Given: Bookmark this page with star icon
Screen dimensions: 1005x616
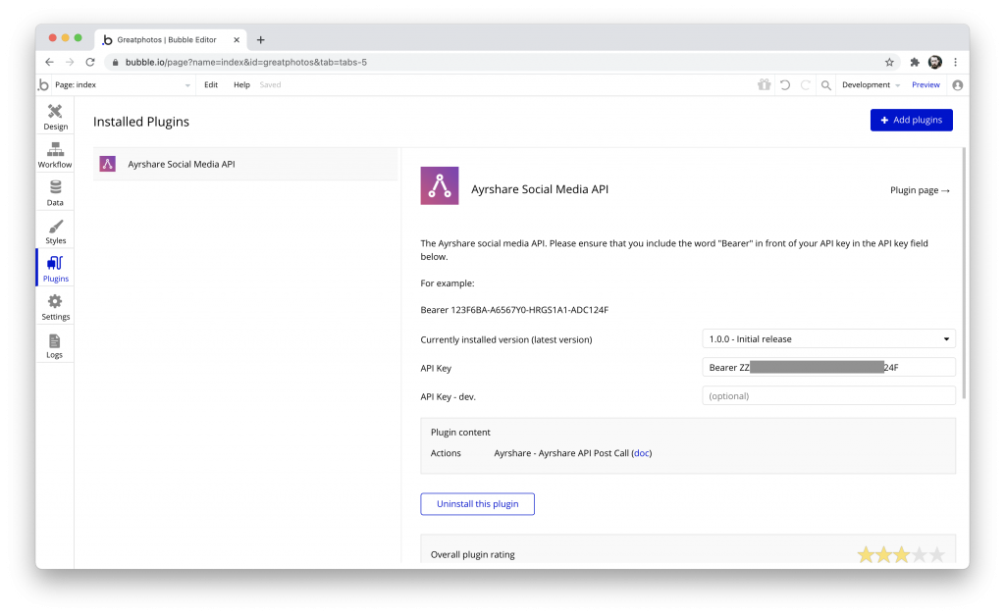Looking at the screenshot, I should [889, 62].
